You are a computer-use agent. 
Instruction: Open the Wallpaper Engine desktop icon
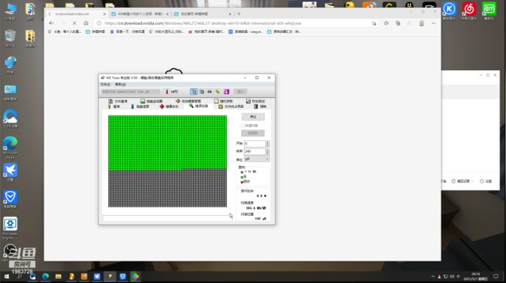10,228
